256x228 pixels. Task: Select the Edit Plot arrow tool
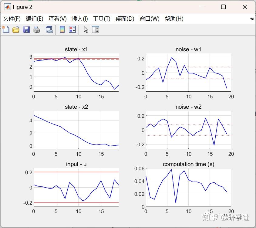[x=85, y=29]
